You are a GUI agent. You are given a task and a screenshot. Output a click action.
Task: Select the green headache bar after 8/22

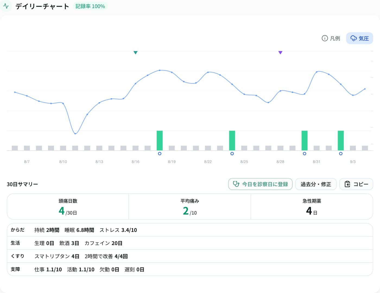232,141
